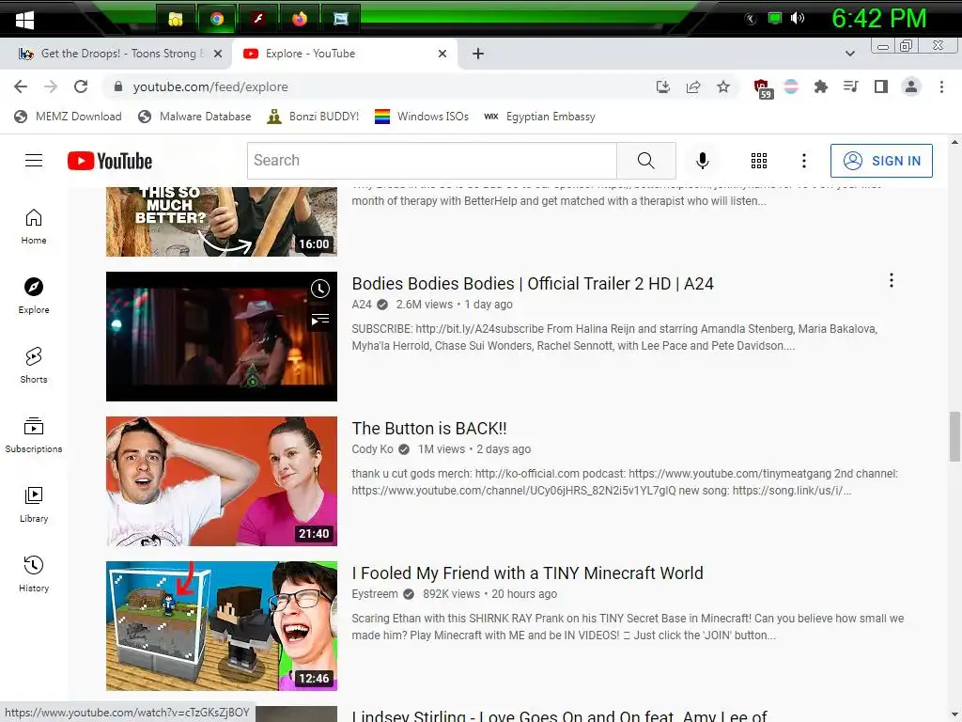Open Bodies Bodies Bodies Official Trailer title
The image size is (962, 722).
point(533,284)
